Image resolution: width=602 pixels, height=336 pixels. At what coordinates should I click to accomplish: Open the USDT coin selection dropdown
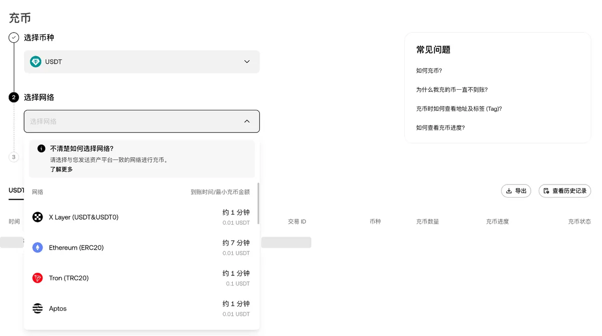[142, 62]
